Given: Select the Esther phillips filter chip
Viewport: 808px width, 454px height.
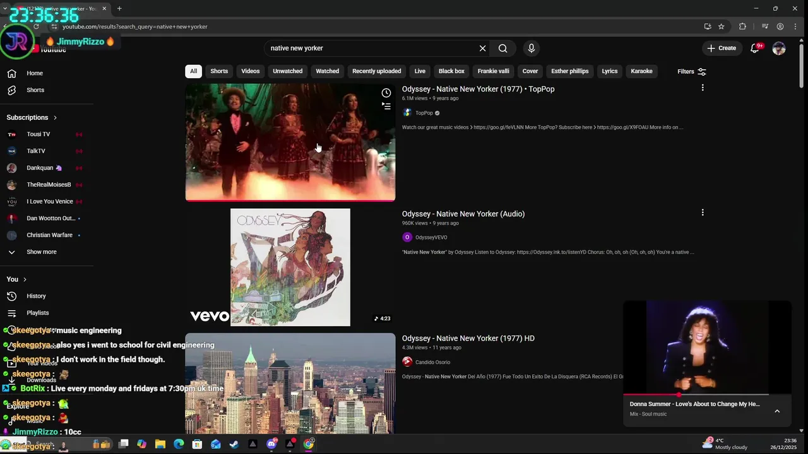Looking at the screenshot, I should pyautogui.click(x=569, y=71).
